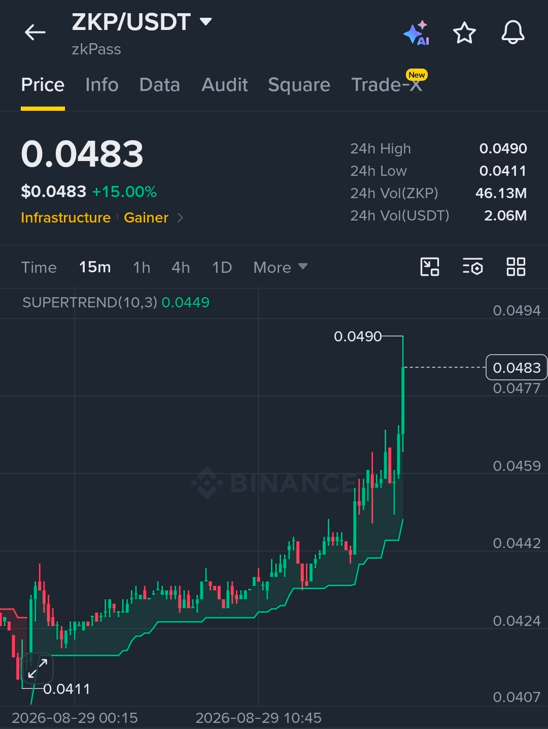Expand chart to fullscreen via arrows icon
Screen dimensions: 548x729
click(38, 668)
